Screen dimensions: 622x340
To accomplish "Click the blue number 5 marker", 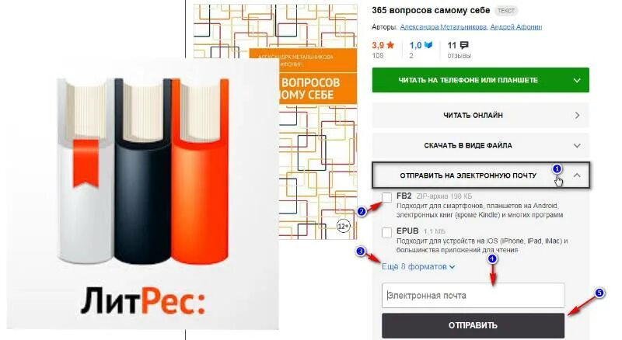I will [x=599, y=293].
